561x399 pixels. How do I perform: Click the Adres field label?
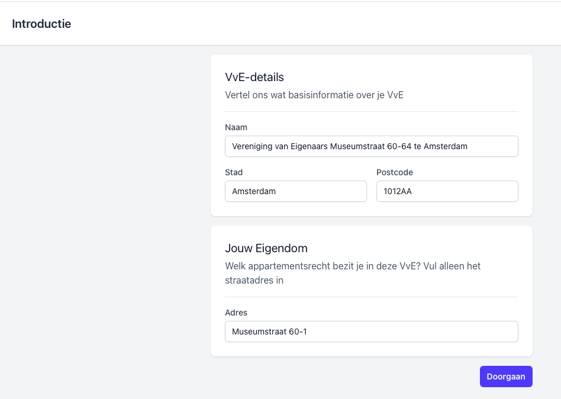coord(236,313)
